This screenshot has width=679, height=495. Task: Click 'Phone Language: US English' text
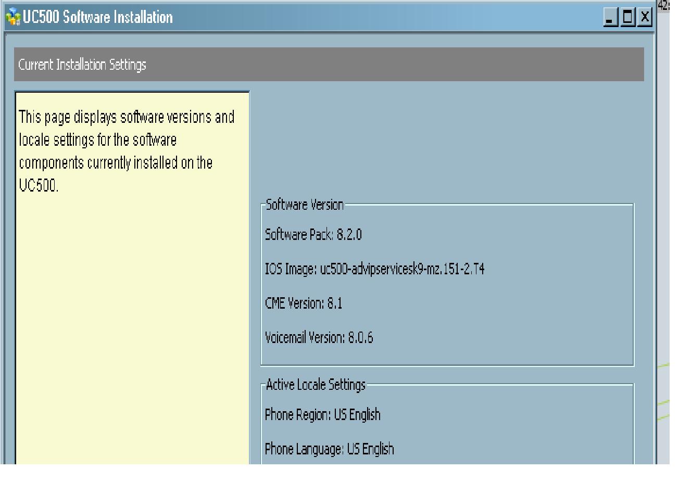tap(330, 449)
